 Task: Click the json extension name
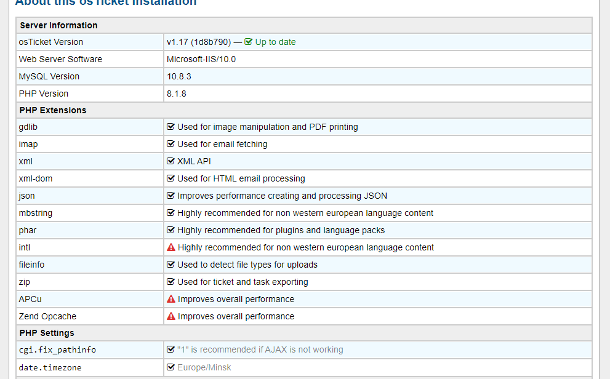(x=27, y=196)
